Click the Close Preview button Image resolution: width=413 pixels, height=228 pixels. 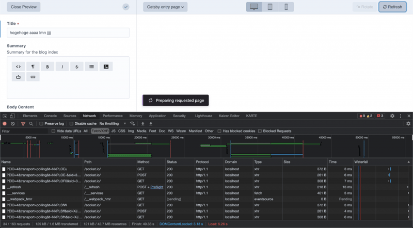coord(23,7)
